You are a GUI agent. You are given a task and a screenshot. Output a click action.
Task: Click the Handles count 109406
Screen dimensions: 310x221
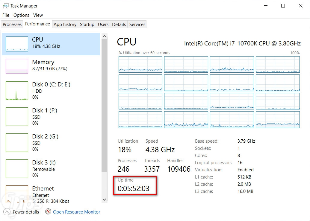click(179, 169)
